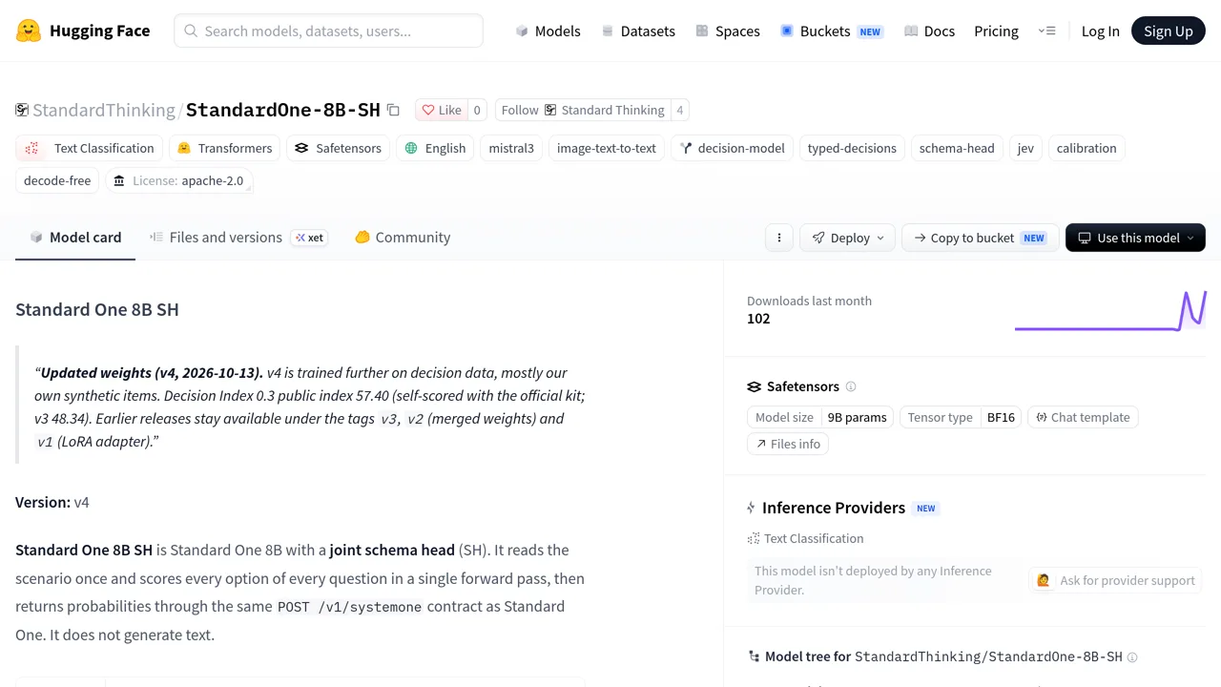Click the Safetensors section heading
The height and width of the screenshot is (687, 1221).
click(803, 386)
